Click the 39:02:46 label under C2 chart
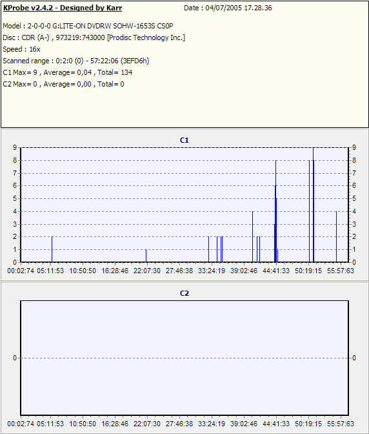Viewport: 369px width, 434px height. pyautogui.click(x=244, y=424)
